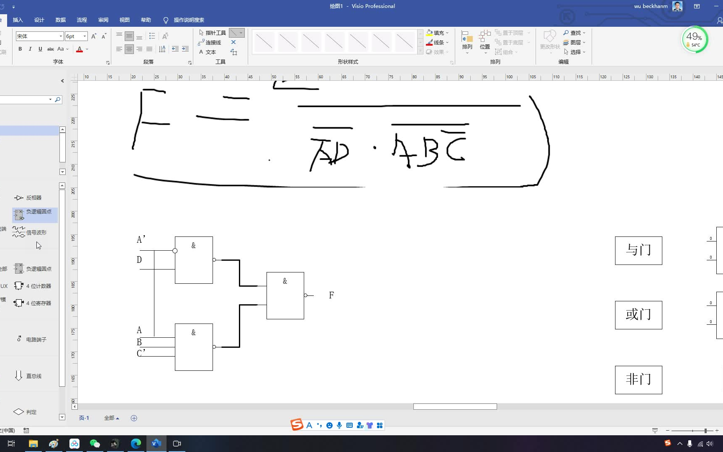Expand the shape styles gallery
The image size is (723, 452).
pyautogui.click(x=420, y=51)
